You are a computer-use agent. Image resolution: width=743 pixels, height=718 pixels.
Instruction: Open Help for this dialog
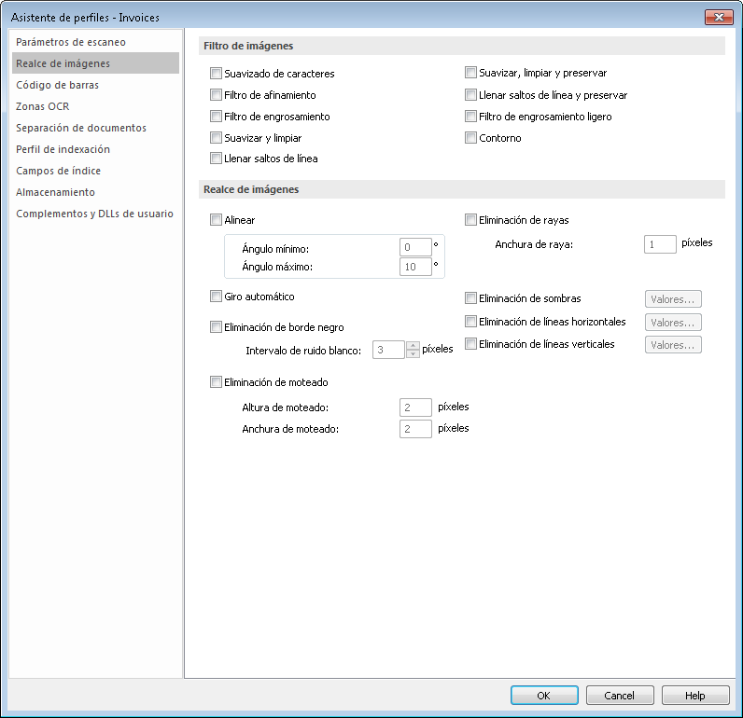click(x=695, y=696)
